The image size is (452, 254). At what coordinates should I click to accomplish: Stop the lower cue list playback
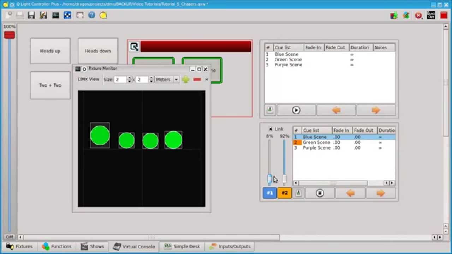pos(320,193)
